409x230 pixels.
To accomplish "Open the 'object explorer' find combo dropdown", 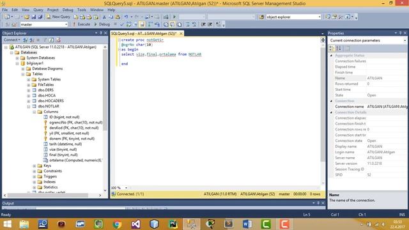I will pyautogui.click(x=320, y=17).
